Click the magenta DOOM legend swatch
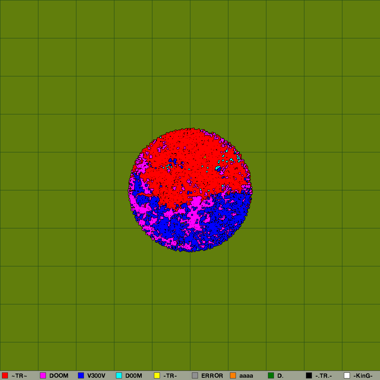The width and height of the screenshot is (380, 380). [43, 375]
